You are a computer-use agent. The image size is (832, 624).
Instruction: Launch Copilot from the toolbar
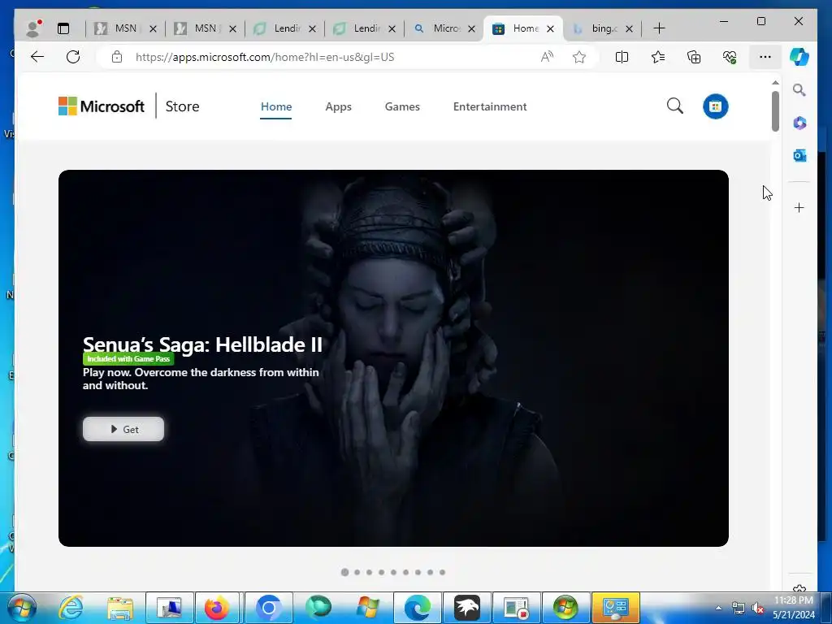pos(799,57)
